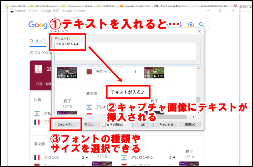This screenshot has height=167, width=253.
Task: Enable the 文字の影(S) checkbox
Action: click(x=104, y=125)
